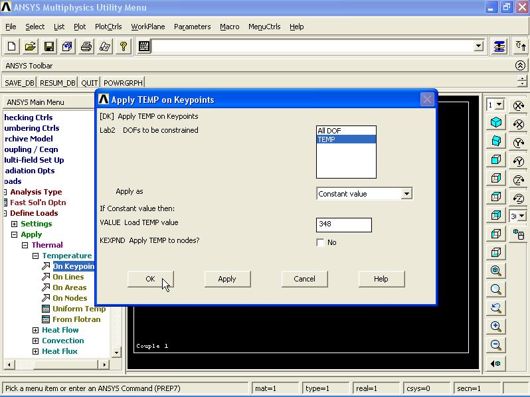Click the Raise Hidden windows icon
This screenshot has height=397, width=530.
[x=499, y=46]
